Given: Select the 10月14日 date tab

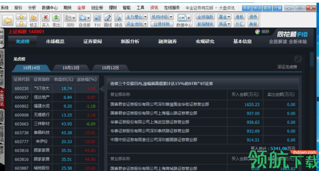Looking at the screenshot, I should (31, 68).
